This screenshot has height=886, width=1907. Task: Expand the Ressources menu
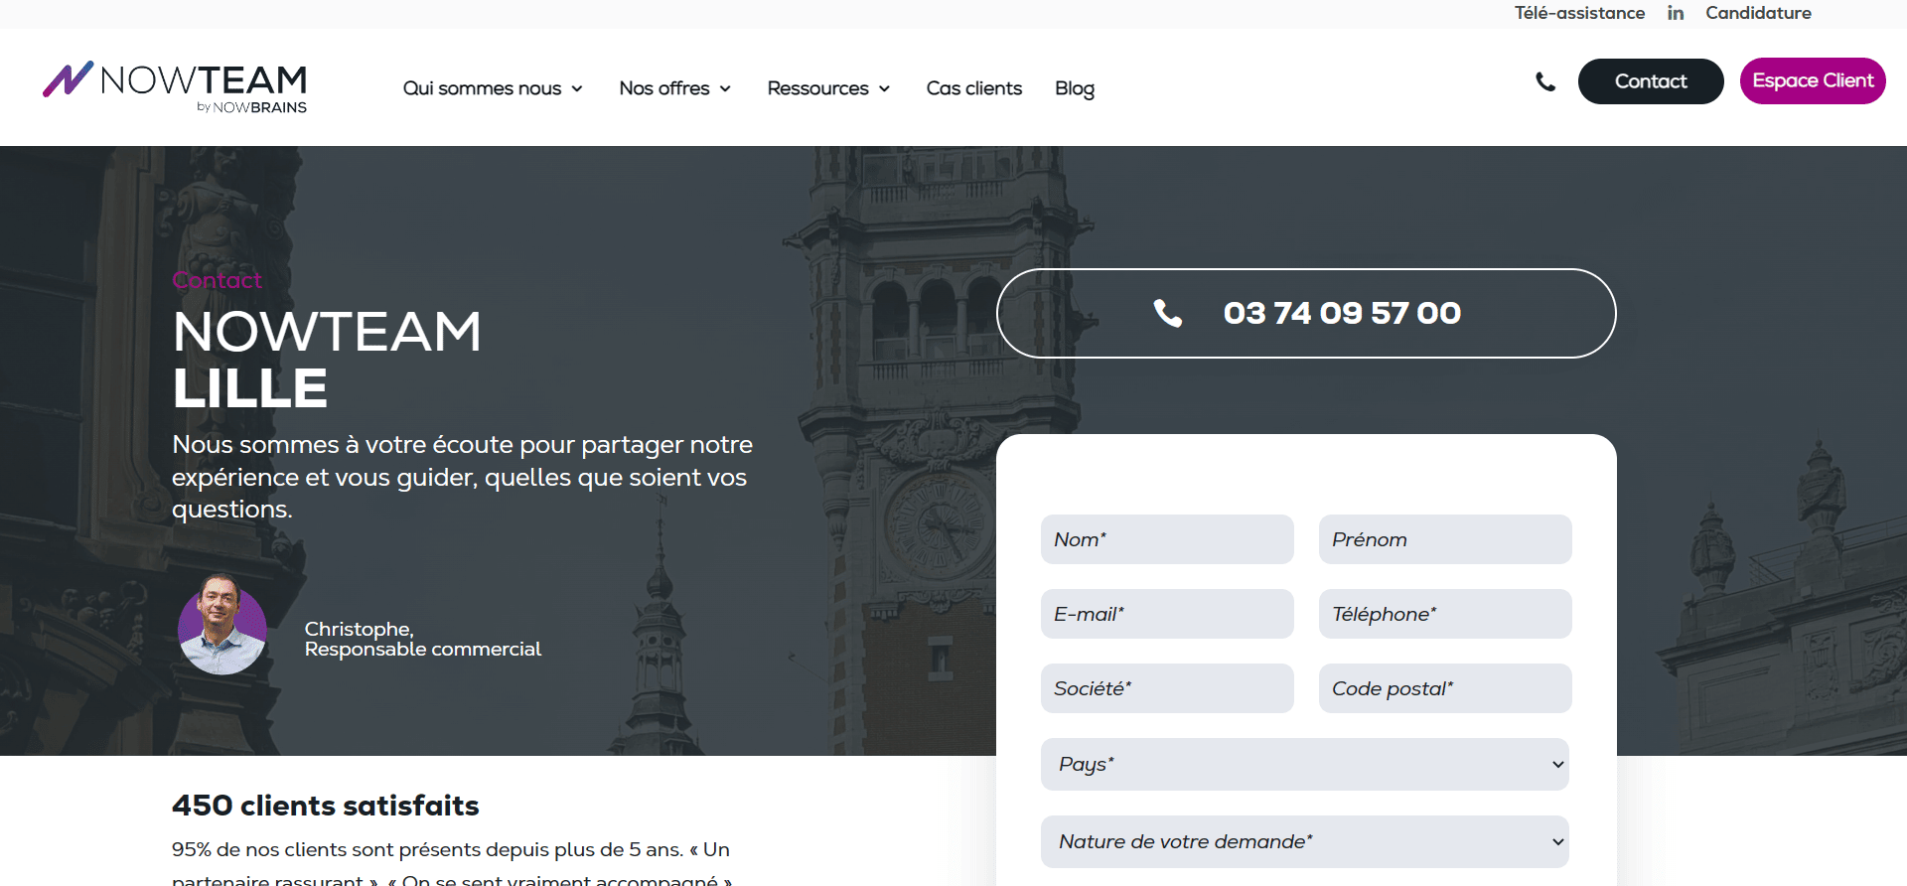click(x=828, y=88)
